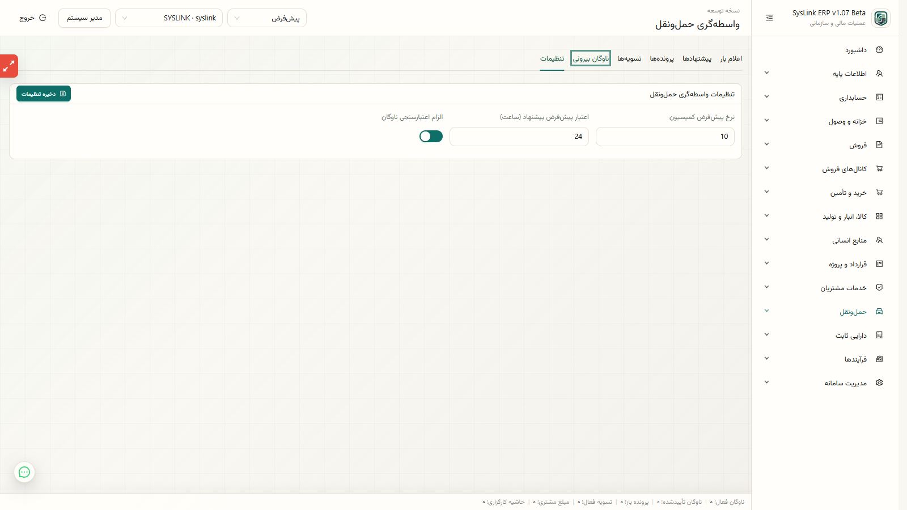
Task: Expand the کالا، انبار و تولید chevron
Action: click(766, 216)
